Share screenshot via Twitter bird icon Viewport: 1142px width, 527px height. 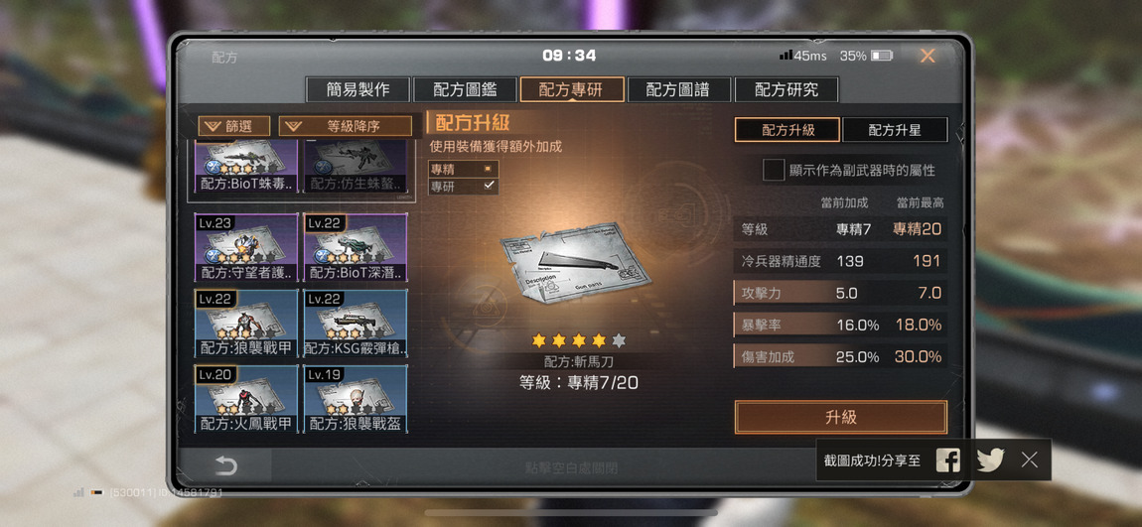[x=990, y=460]
